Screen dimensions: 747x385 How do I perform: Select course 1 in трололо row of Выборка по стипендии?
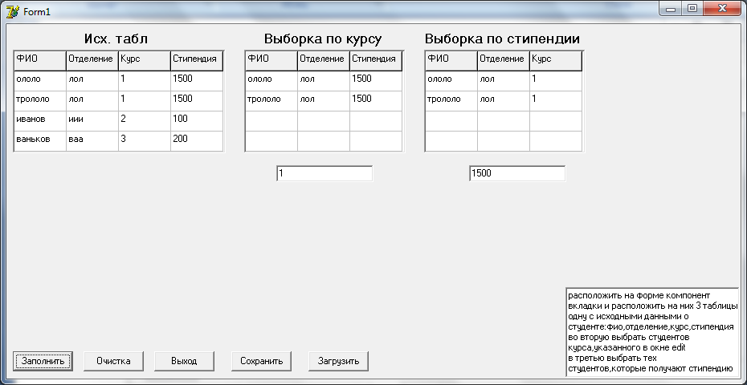[x=556, y=101]
